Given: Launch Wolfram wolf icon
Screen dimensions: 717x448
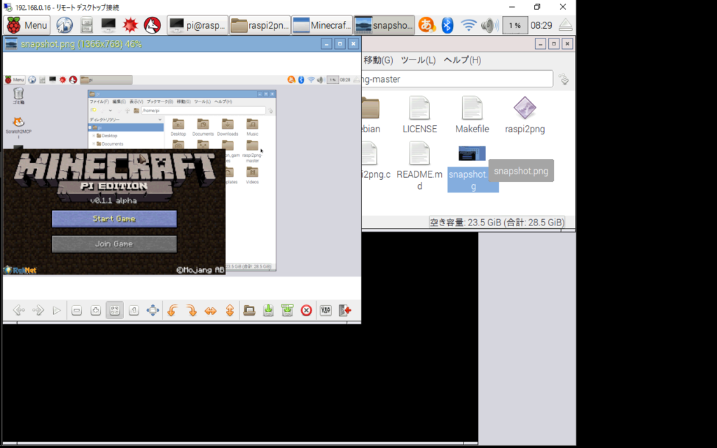Looking at the screenshot, I should coord(152,25).
